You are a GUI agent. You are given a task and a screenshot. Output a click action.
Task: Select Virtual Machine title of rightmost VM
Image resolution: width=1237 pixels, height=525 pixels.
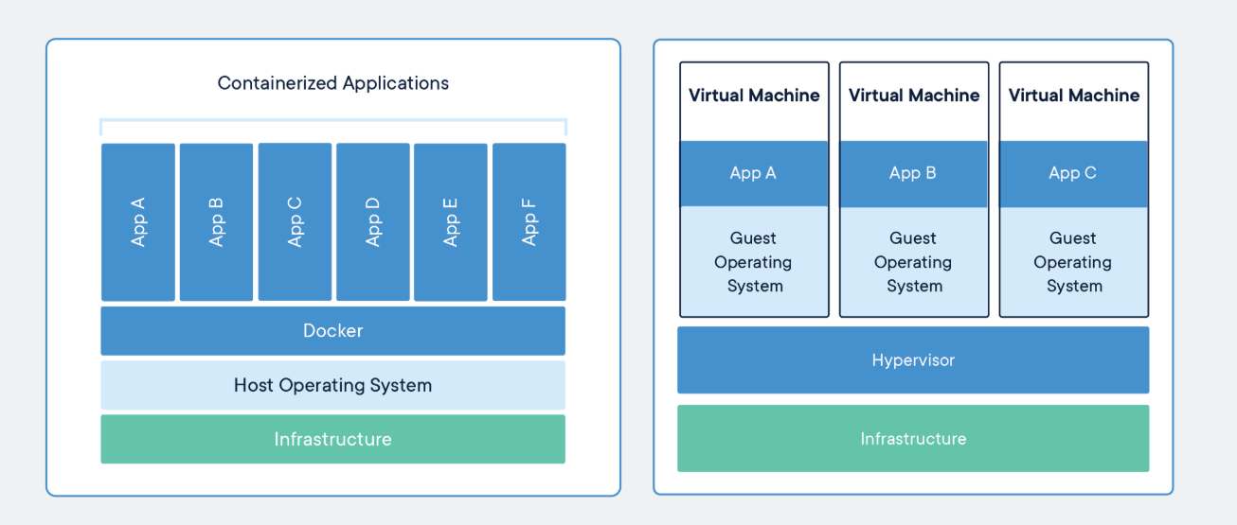(x=1074, y=96)
